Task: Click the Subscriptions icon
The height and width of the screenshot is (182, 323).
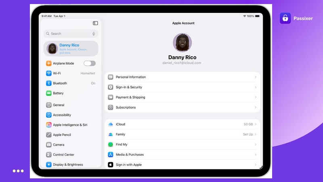Action: click(110, 107)
